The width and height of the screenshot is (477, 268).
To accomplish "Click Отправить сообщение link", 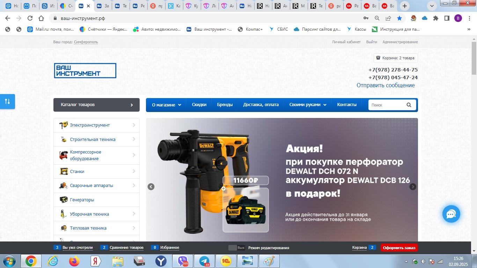I will tap(386, 85).
